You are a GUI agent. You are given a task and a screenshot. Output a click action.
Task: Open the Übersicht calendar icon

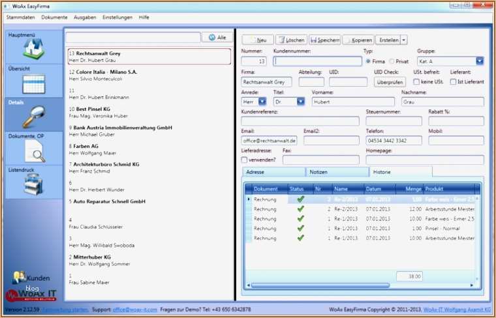click(33, 83)
